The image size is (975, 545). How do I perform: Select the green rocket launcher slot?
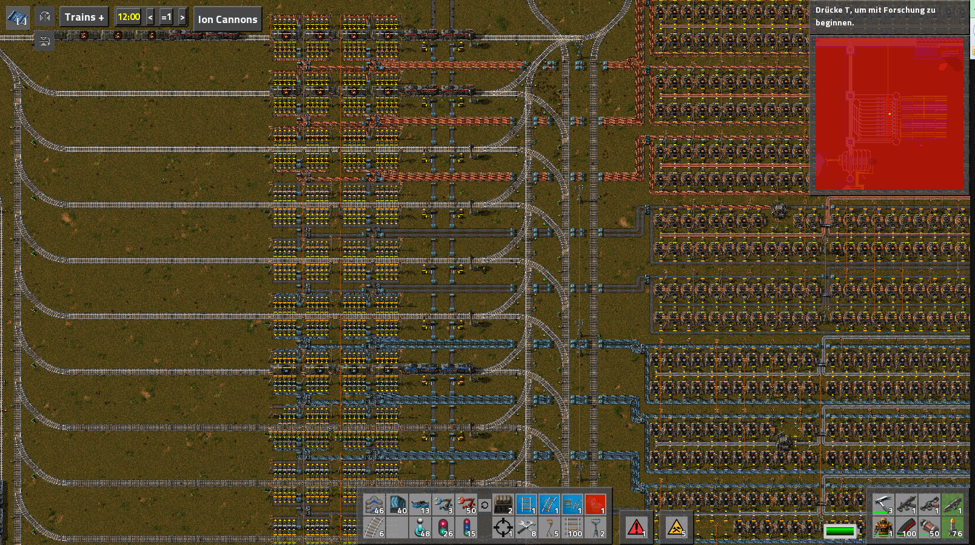[x=953, y=504]
